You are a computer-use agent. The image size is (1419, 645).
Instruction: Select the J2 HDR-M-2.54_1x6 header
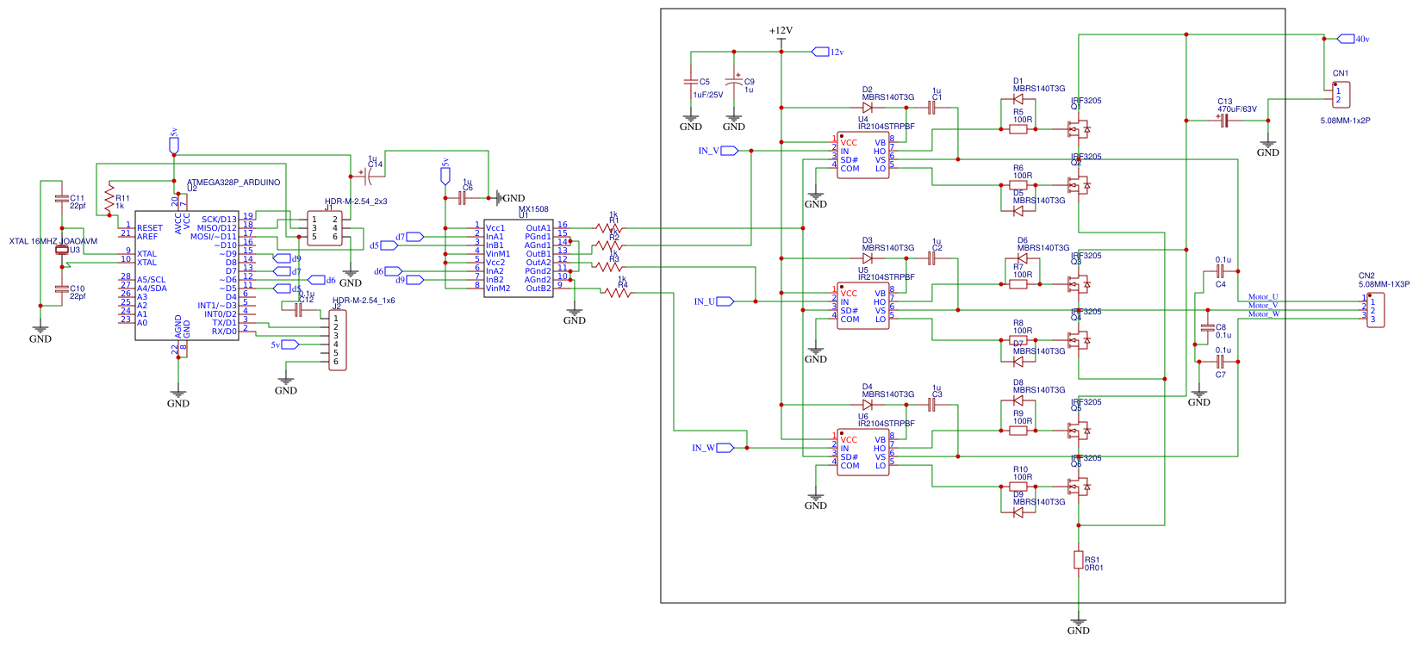(x=338, y=340)
